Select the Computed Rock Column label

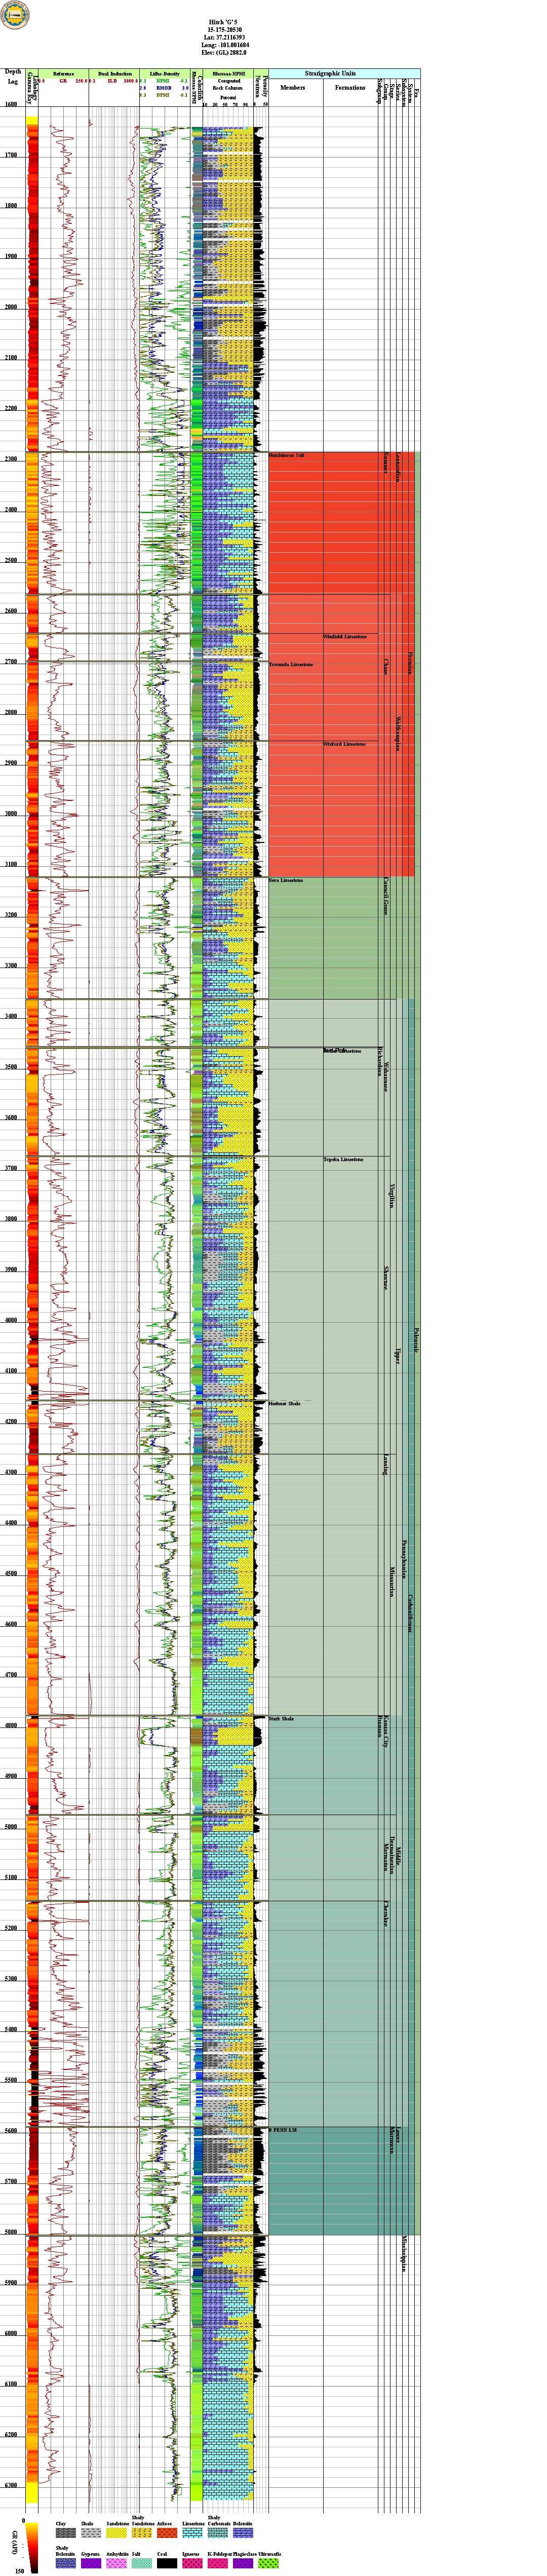[229, 85]
